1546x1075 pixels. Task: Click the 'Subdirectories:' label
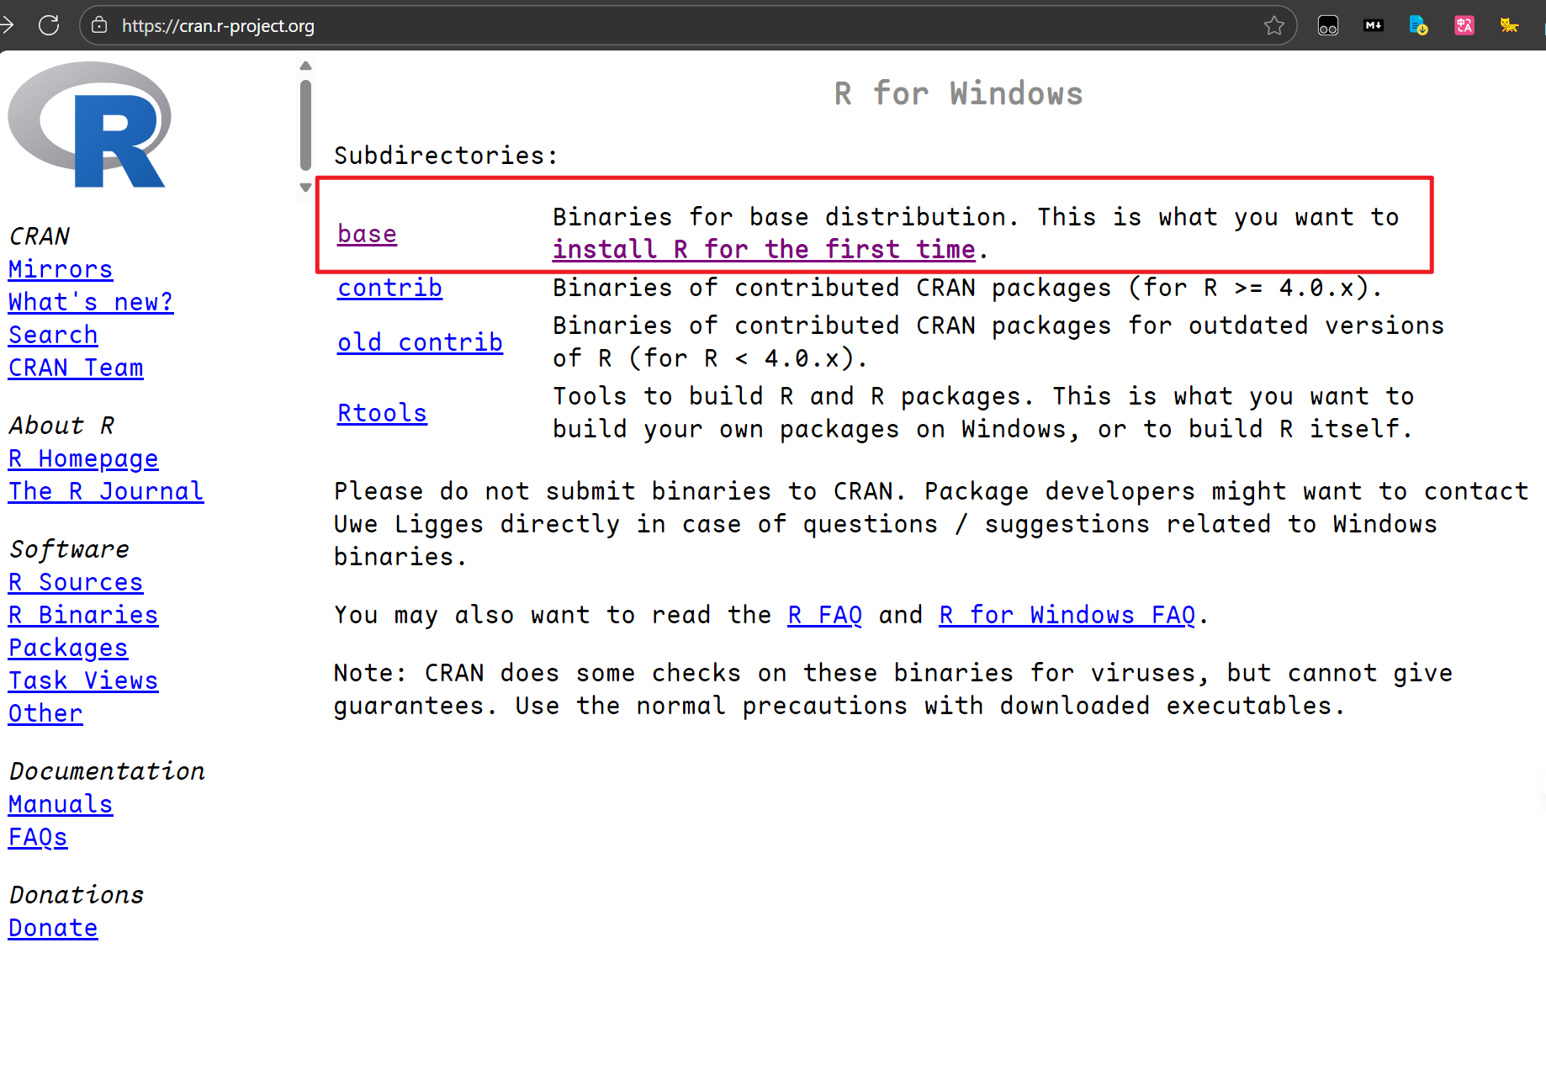(446, 156)
